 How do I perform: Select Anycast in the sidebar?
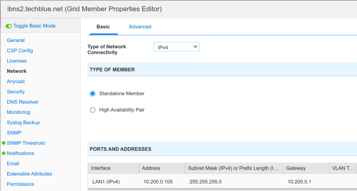[15, 81]
